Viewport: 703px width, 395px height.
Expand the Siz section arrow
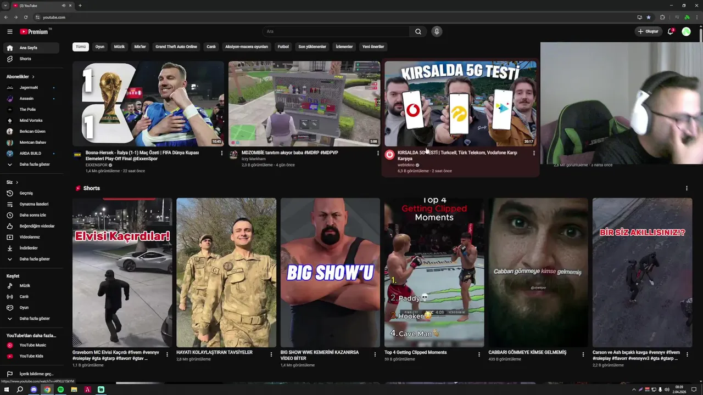[x=17, y=182]
